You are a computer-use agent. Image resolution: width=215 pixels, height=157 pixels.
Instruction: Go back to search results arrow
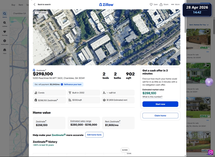(x=34, y=4)
